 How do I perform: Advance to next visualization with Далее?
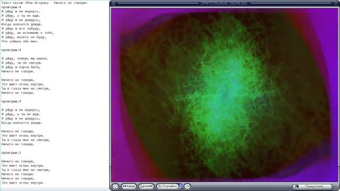click(x=146, y=186)
